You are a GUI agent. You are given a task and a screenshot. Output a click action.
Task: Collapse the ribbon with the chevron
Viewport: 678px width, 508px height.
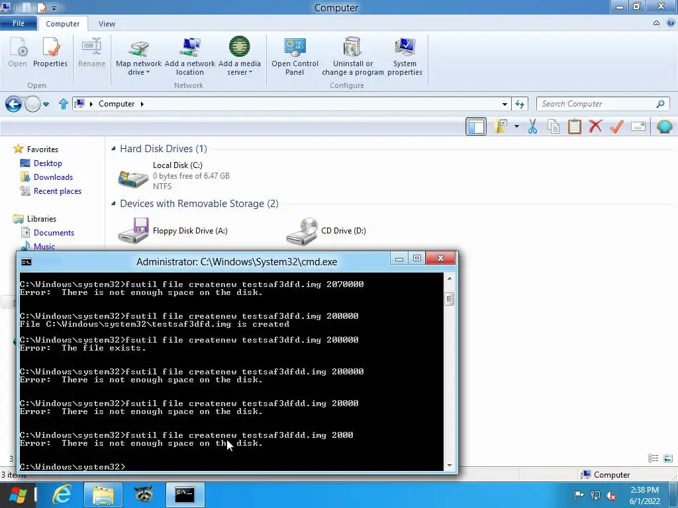click(656, 23)
